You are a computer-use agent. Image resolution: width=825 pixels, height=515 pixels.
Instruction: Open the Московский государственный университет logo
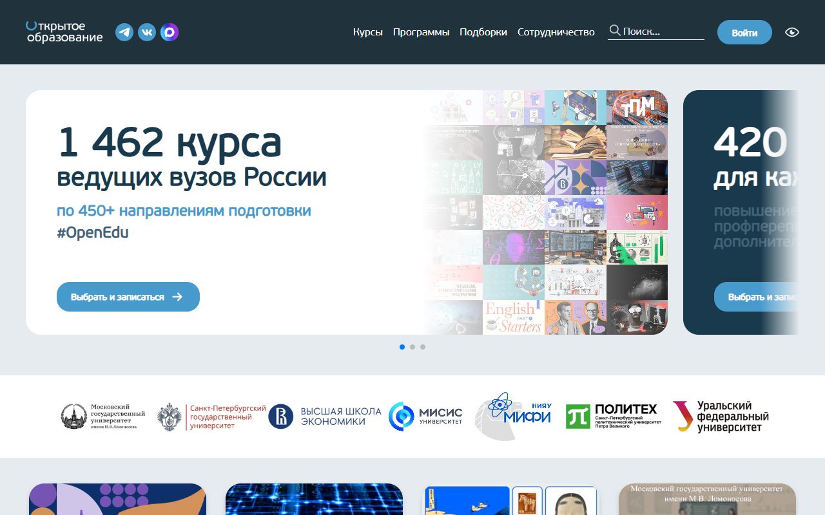[x=103, y=417]
